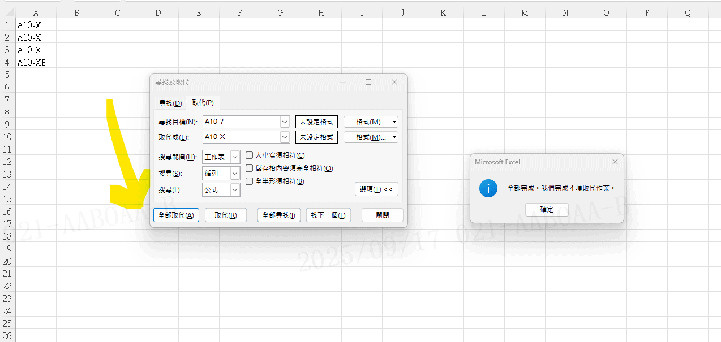Collapse options using 選項(T) << button

click(x=376, y=189)
